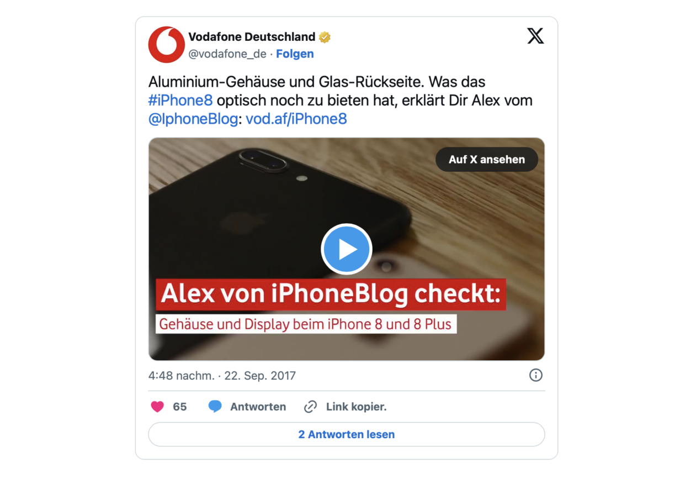691x479 pixels.
Task: Click the Vodafone red logo avatar
Action: pos(166,45)
